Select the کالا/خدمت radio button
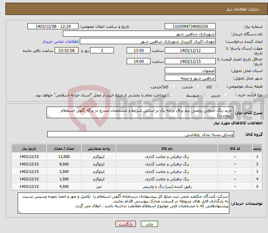This screenshot has width=268, height=233. point(174,86)
